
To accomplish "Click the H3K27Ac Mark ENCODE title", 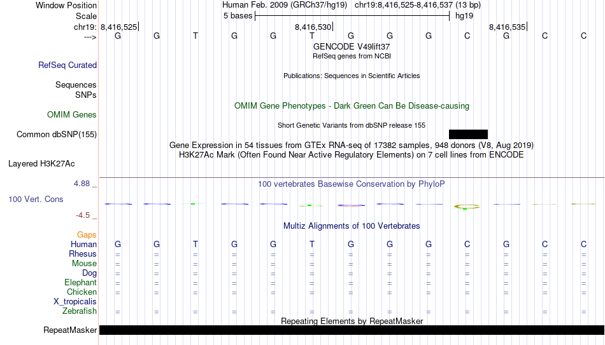I will click(352, 155).
